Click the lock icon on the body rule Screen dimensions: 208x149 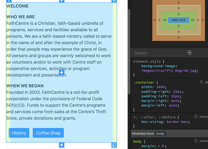[196, 141]
